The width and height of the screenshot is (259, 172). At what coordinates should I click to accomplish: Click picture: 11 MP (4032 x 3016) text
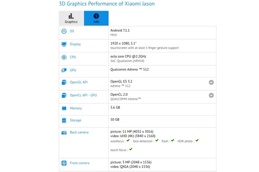[x=132, y=132]
